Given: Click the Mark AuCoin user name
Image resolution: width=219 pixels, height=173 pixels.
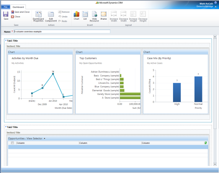Looking at the screenshot, I should point(206,3).
